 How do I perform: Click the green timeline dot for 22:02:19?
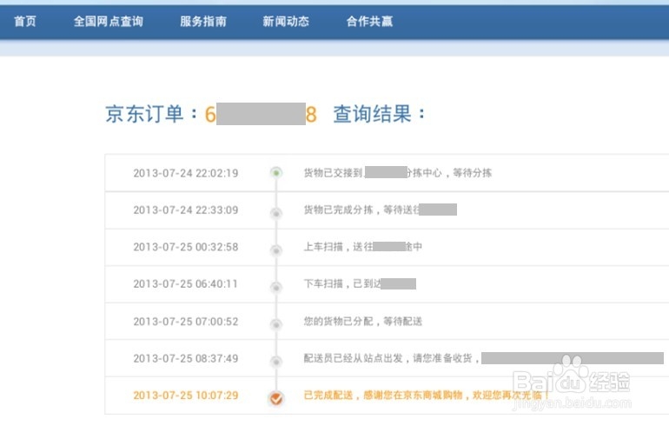[x=276, y=172]
